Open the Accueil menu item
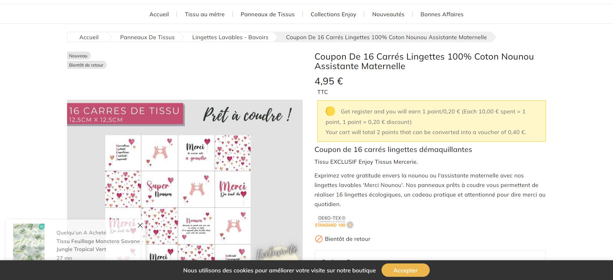Image resolution: width=613 pixels, height=280 pixels. (159, 14)
